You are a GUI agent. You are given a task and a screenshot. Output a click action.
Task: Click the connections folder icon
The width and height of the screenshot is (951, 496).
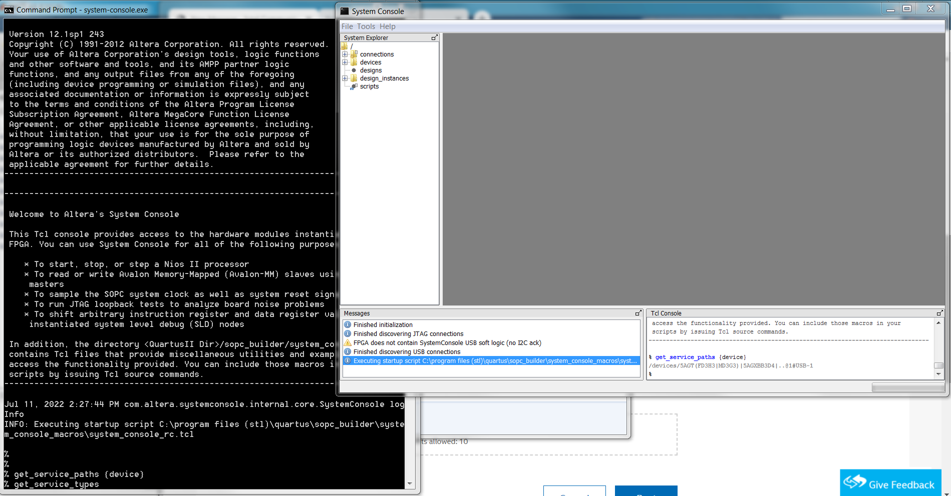pyautogui.click(x=354, y=54)
